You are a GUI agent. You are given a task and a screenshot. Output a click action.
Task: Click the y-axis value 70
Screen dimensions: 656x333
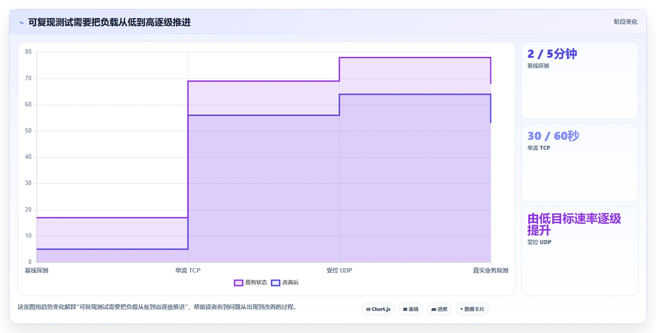(28, 79)
